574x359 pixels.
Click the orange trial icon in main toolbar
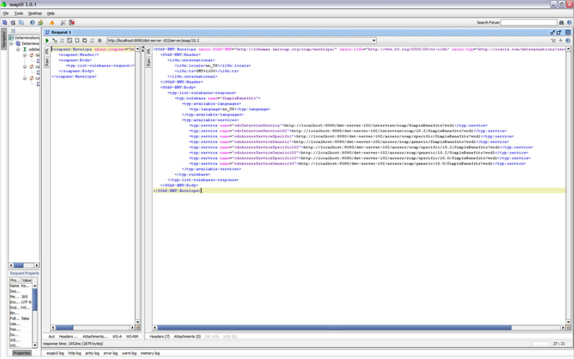point(51,23)
